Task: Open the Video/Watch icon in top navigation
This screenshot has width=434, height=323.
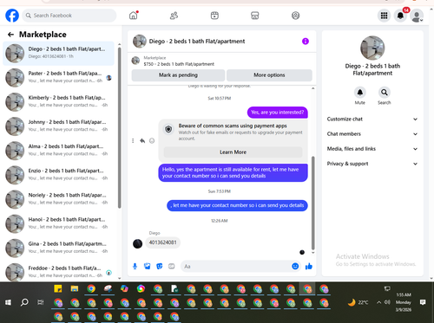Action: coord(214,16)
